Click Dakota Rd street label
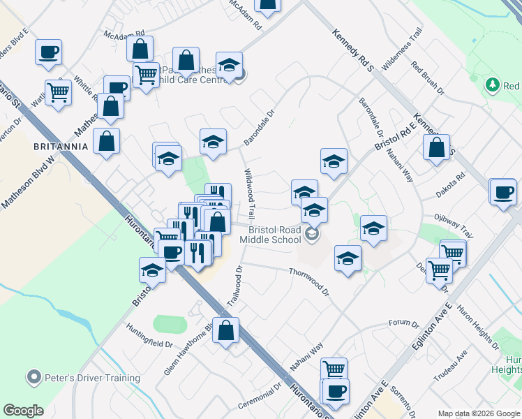Viewport: 522px width, 419px height. 450,185
